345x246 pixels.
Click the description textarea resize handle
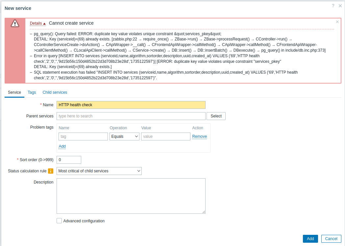[x=204, y=212]
